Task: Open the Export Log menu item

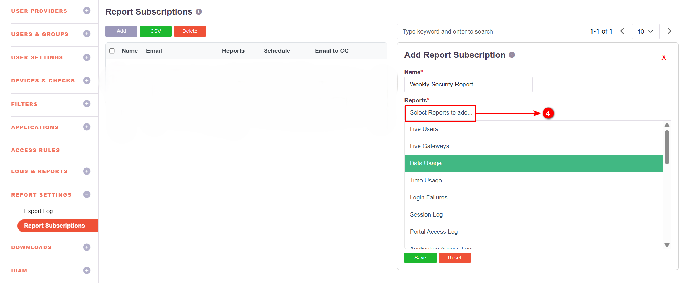Action: pyautogui.click(x=39, y=211)
